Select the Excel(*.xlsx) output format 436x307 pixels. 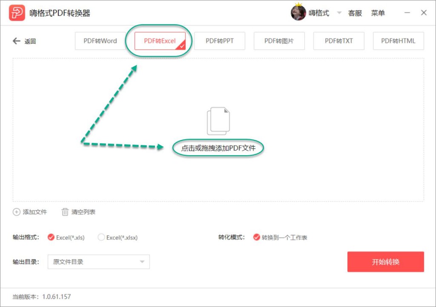[x=118, y=237]
